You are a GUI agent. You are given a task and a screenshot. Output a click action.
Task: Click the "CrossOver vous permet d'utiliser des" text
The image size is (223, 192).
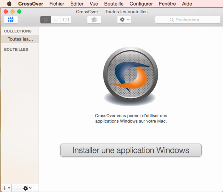coord(131,116)
